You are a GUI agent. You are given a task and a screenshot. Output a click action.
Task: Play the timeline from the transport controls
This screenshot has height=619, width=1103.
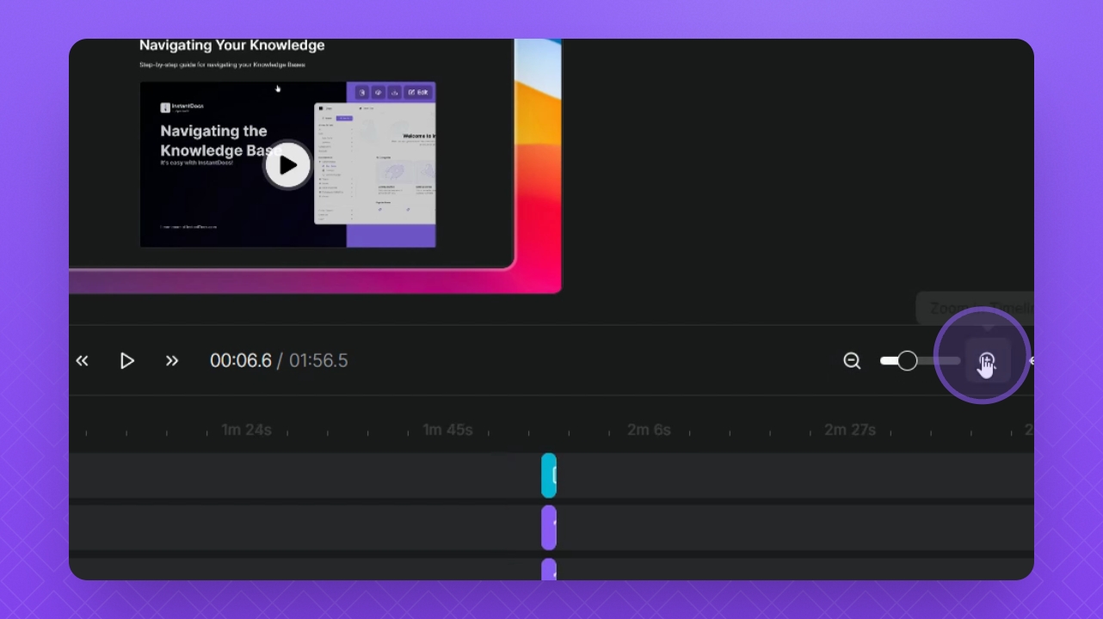(126, 361)
